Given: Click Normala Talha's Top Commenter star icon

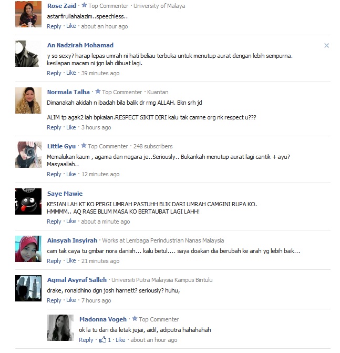Looking at the screenshot, I should [98, 92].
